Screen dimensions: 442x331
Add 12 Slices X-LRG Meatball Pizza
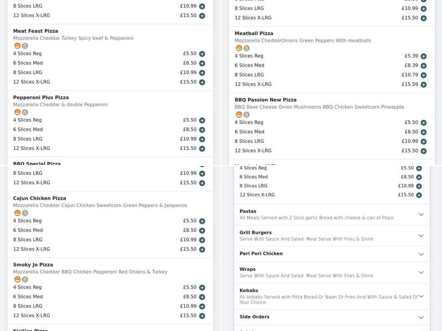point(423,85)
